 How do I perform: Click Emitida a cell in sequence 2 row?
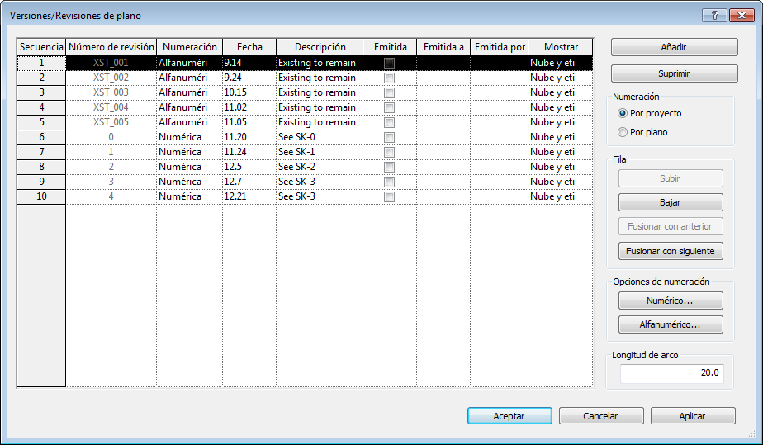coord(443,78)
